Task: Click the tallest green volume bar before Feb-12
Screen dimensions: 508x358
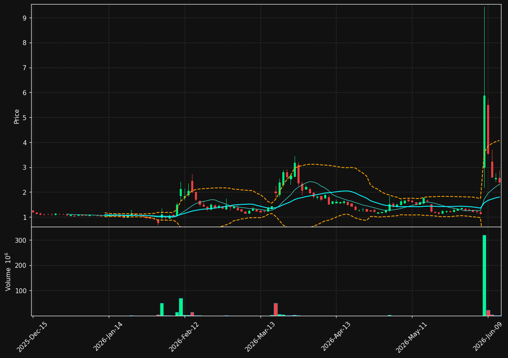Action: pos(181,307)
